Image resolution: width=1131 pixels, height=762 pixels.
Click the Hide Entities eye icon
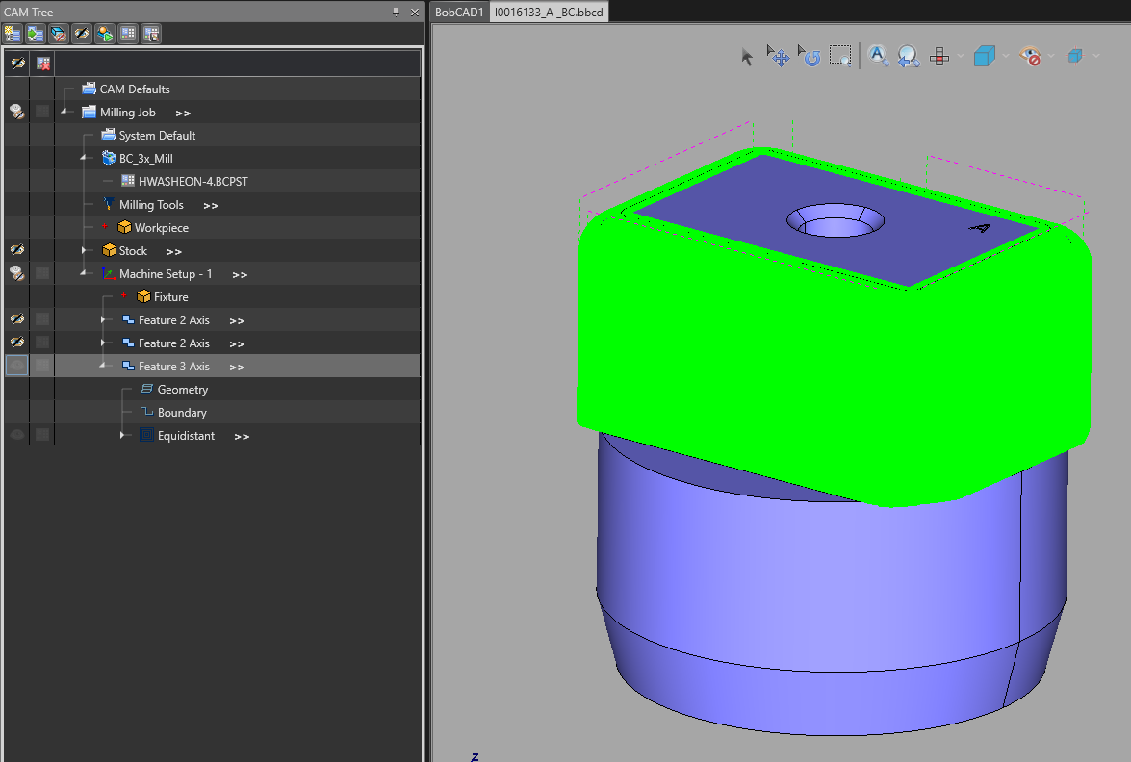(x=1028, y=56)
